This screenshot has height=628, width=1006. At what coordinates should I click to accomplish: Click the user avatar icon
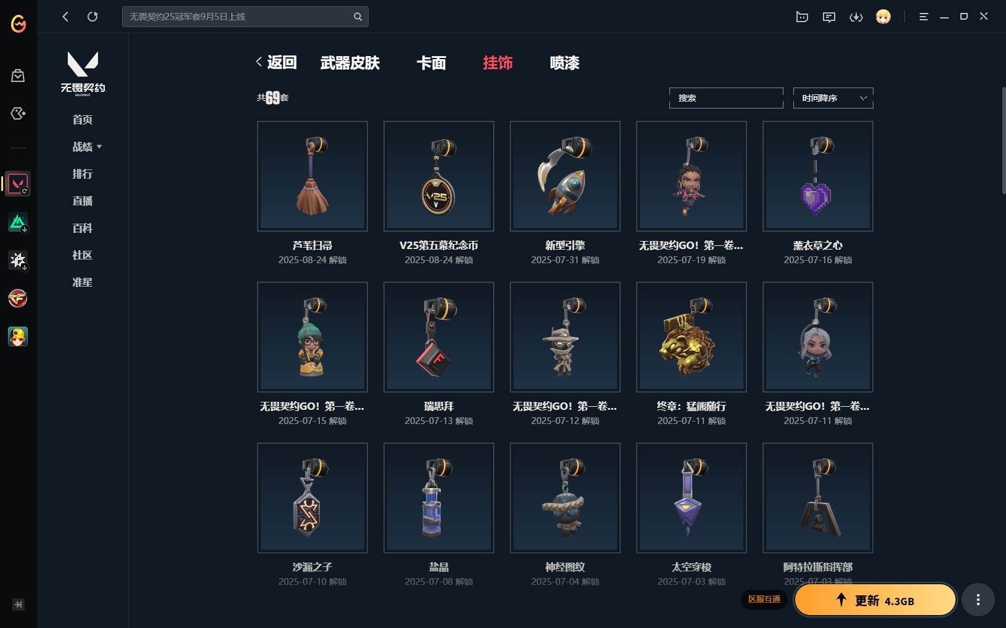point(883,17)
